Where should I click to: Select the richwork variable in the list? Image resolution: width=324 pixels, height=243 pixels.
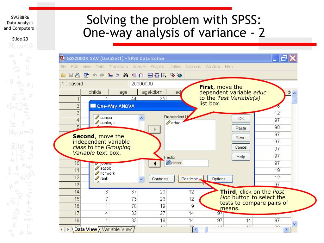[105, 173]
